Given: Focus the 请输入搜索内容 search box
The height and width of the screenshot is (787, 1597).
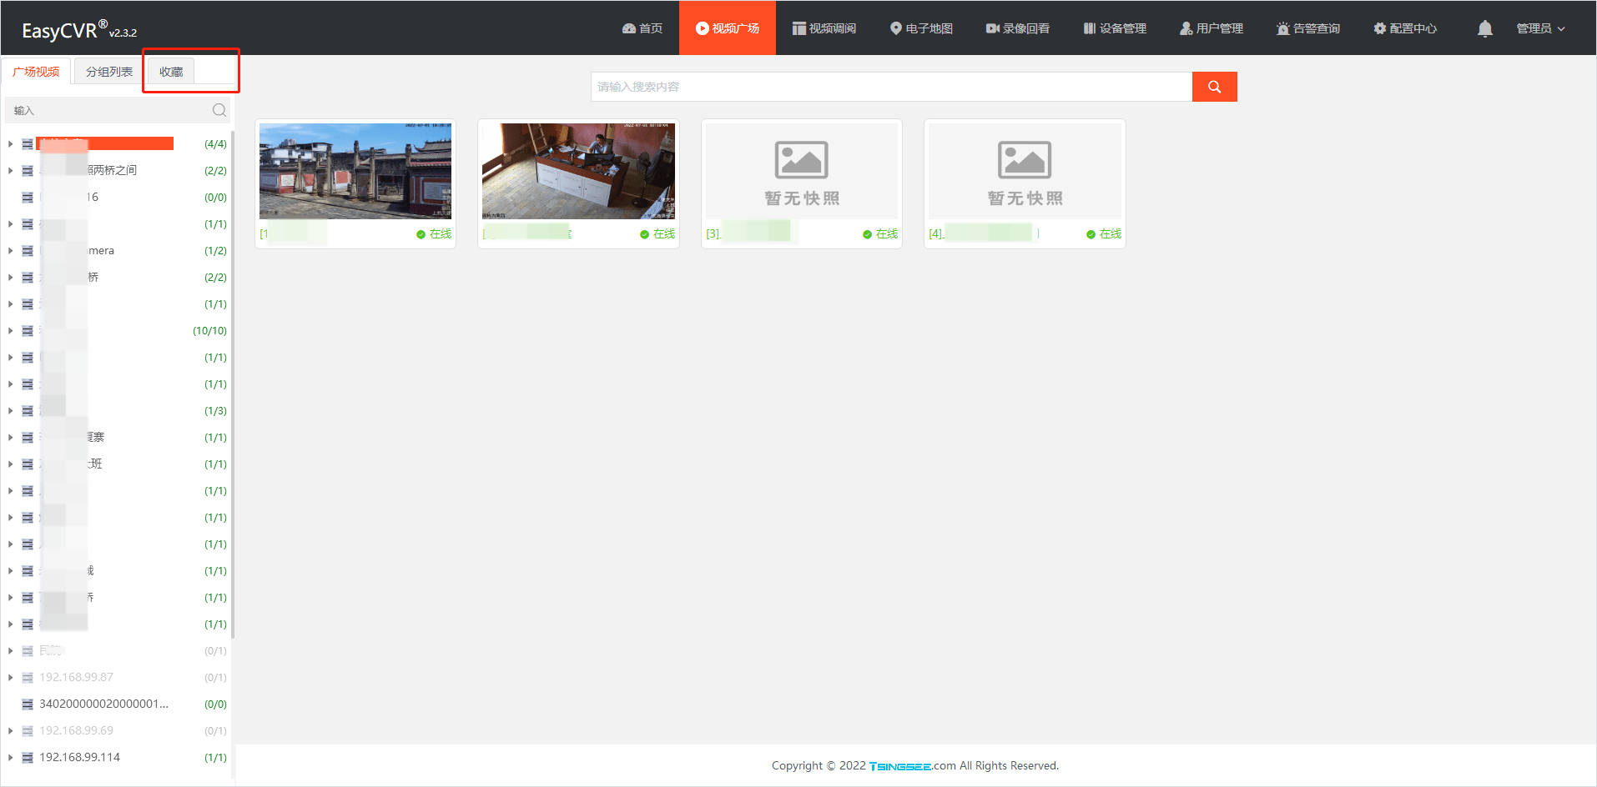Looking at the screenshot, I should (x=891, y=87).
